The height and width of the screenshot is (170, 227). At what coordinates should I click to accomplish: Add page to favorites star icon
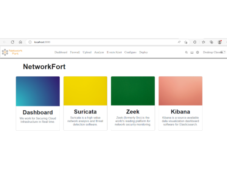[x=186, y=42]
